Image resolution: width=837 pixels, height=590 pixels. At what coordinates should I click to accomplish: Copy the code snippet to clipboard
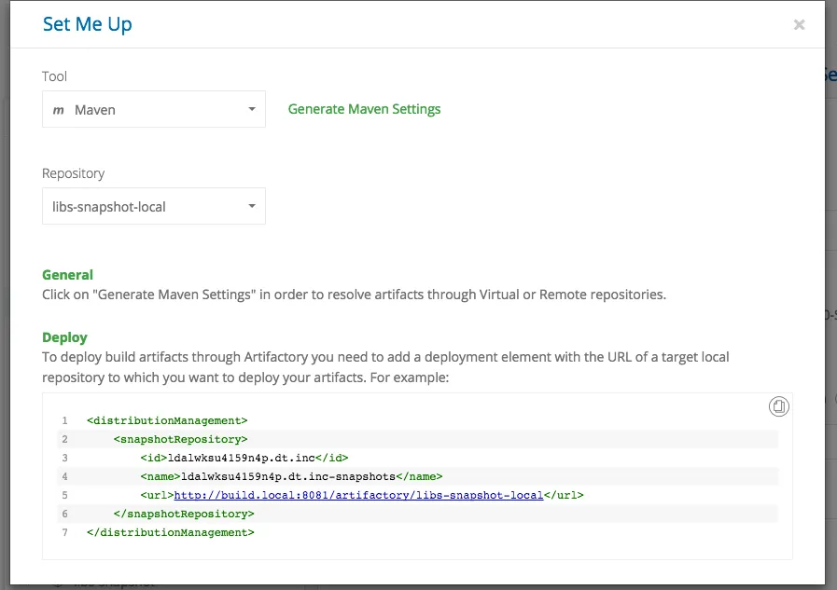click(779, 406)
